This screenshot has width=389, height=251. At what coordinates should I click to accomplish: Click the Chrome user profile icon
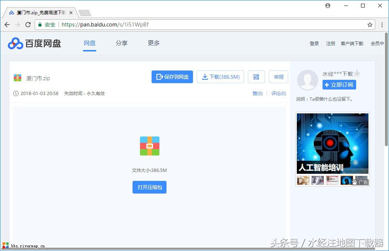point(328,6)
